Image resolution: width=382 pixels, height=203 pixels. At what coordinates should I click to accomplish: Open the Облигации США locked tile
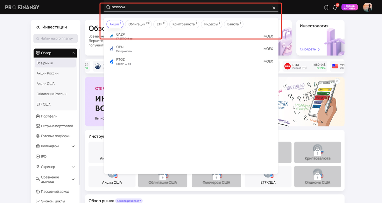[163, 176]
